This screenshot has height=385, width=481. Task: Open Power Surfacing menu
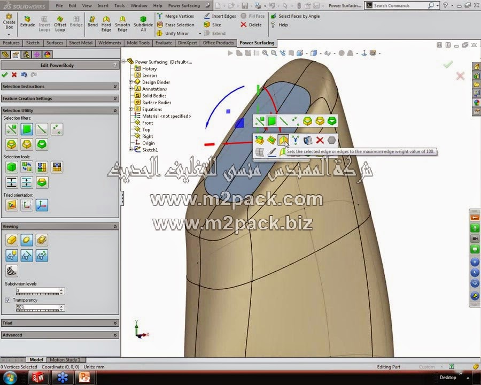pos(184,5)
